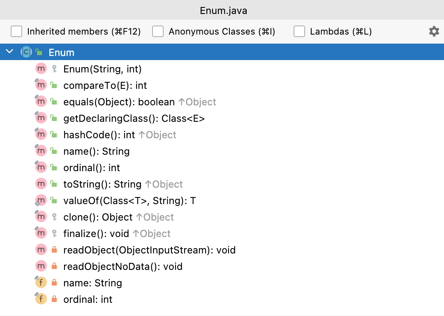Click the private lock icon for readObject
The image size is (444, 316).
[x=54, y=250]
